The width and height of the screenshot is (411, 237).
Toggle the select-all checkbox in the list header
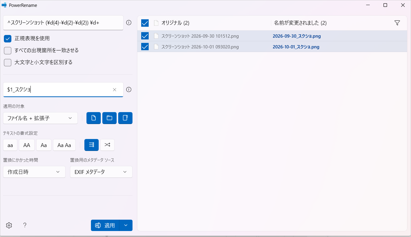[x=145, y=23]
